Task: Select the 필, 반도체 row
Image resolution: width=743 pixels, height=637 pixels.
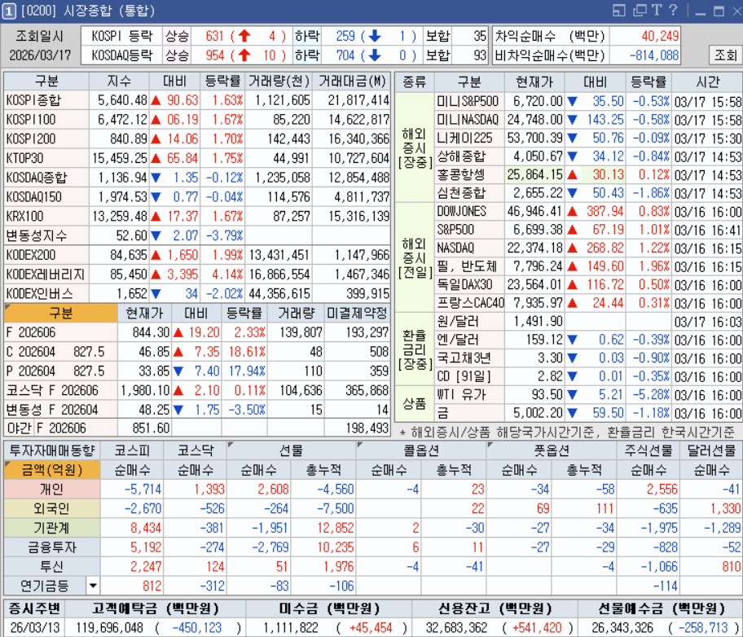Action: [588, 266]
